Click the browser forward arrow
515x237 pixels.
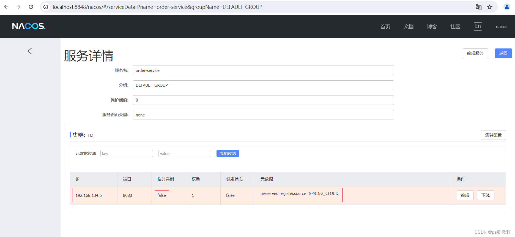pos(18,7)
